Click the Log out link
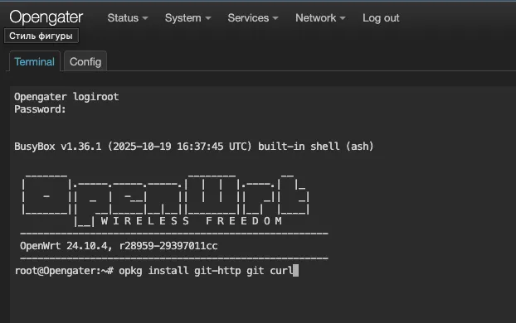The width and height of the screenshot is (516, 323). tap(381, 17)
